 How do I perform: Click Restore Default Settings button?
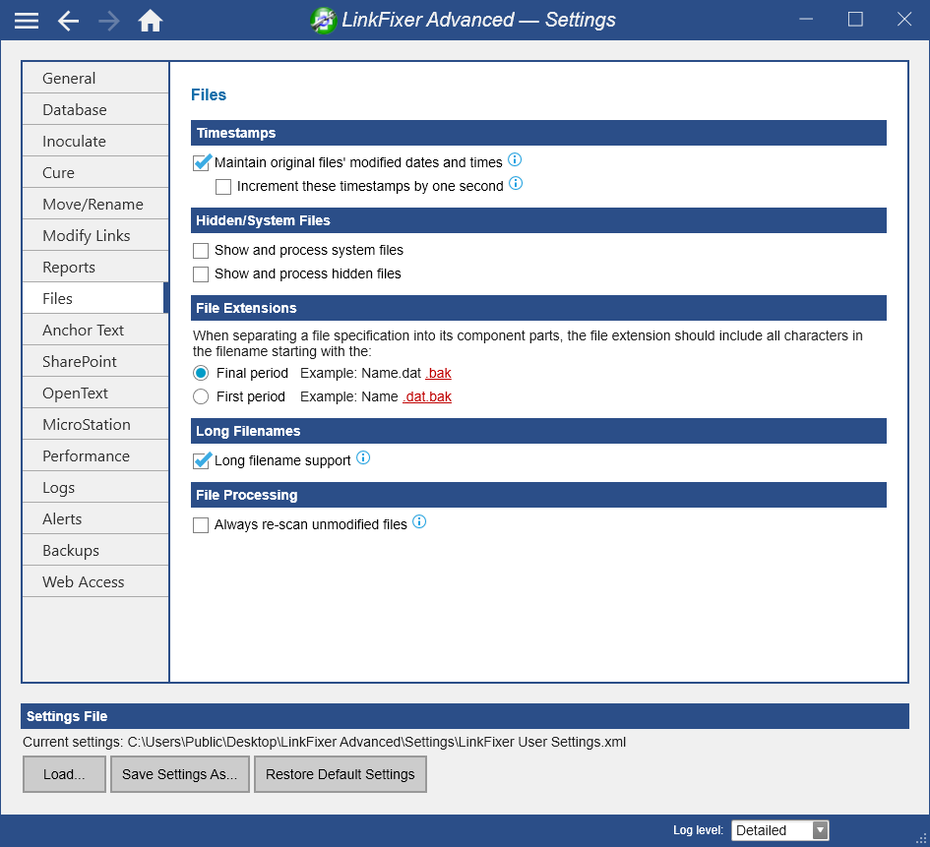pos(341,774)
